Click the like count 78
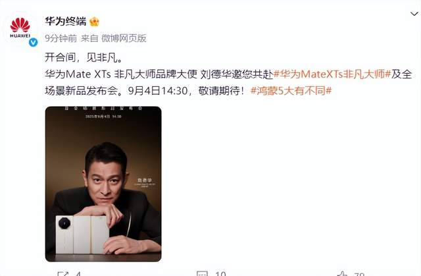This screenshot has height=276, width=421. (x=359, y=274)
